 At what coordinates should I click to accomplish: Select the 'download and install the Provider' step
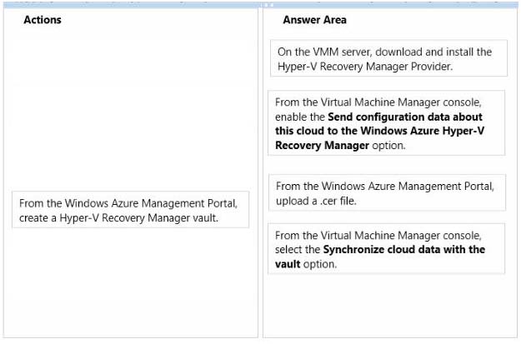coord(388,58)
